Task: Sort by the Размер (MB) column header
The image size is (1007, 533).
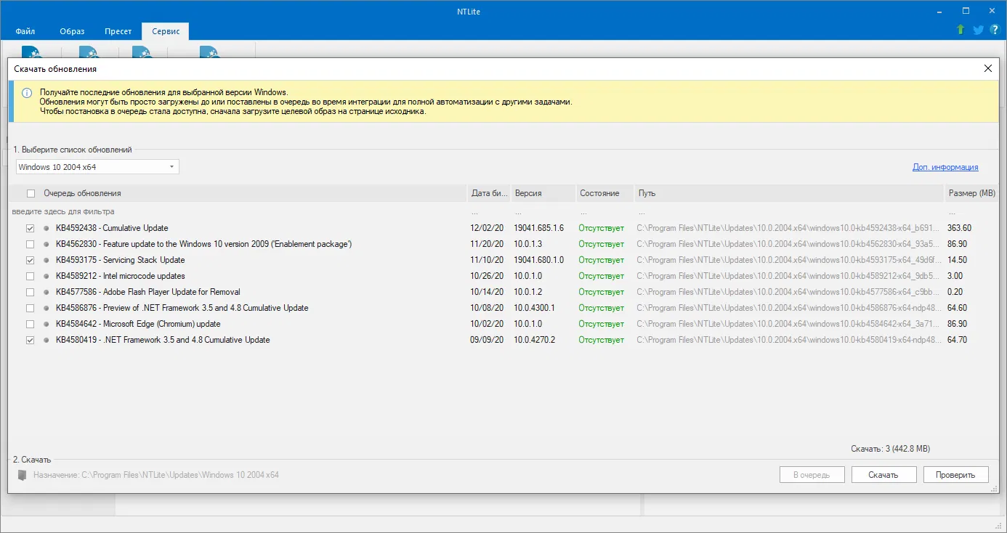Action: (972, 193)
